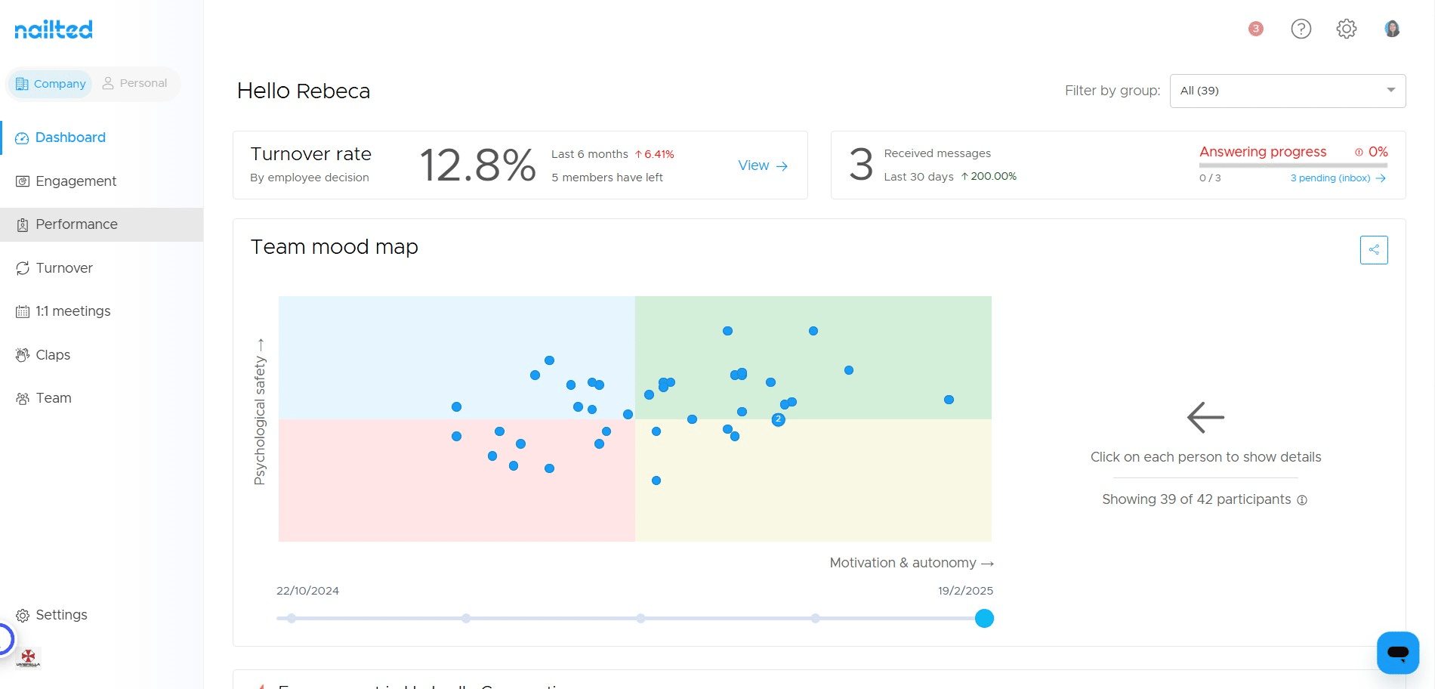
Task: Open Settings from the sidebar
Action: pos(60,615)
